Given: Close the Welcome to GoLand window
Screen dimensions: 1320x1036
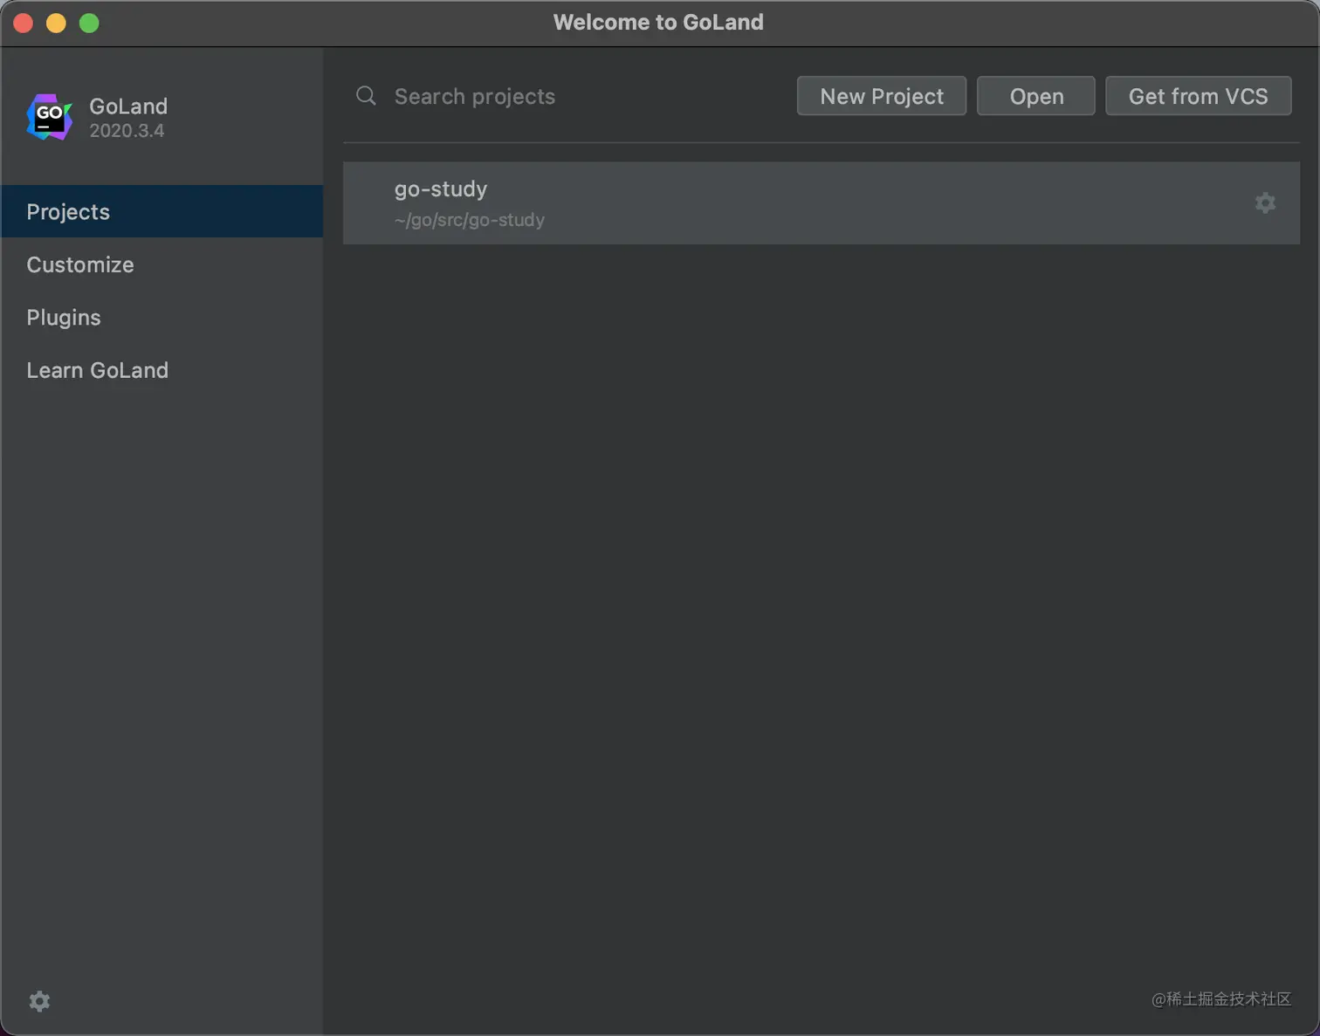Looking at the screenshot, I should tap(24, 23).
